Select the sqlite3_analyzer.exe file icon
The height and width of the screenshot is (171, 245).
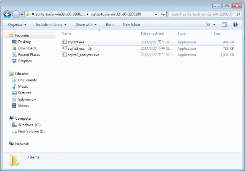click(x=64, y=55)
